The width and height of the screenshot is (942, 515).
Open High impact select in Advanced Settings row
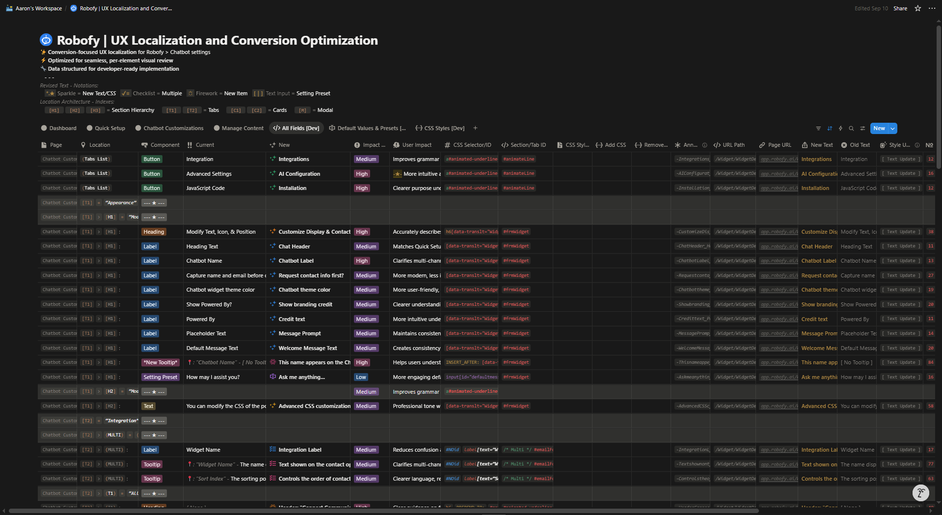pyautogui.click(x=362, y=174)
